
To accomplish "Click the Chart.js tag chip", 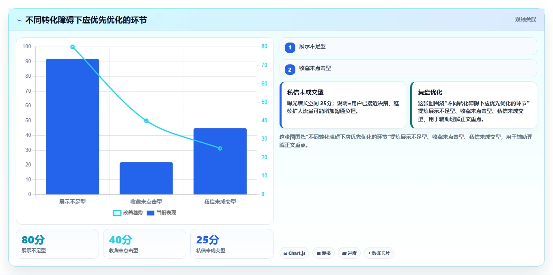I will [294, 253].
